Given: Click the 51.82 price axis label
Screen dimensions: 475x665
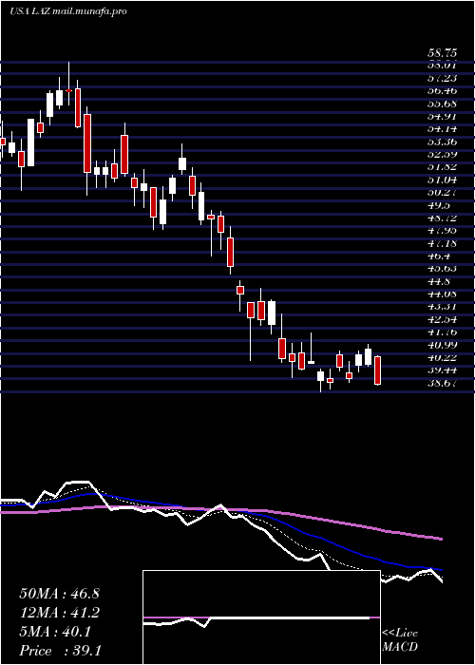Looking at the screenshot, I should point(442,167).
